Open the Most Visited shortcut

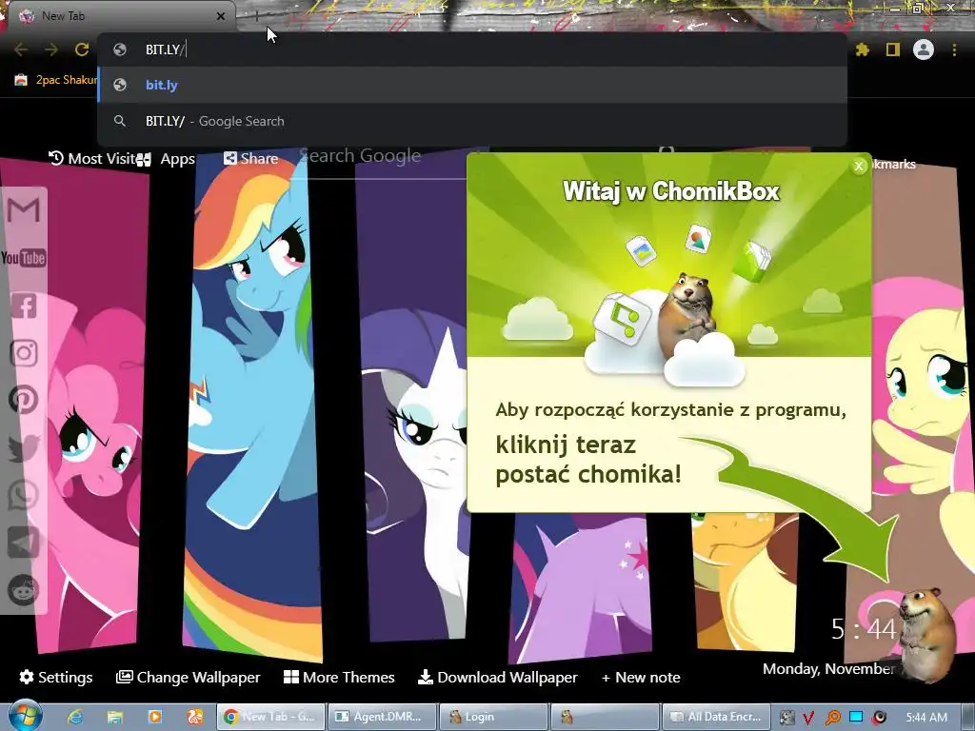[x=93, y=159]
